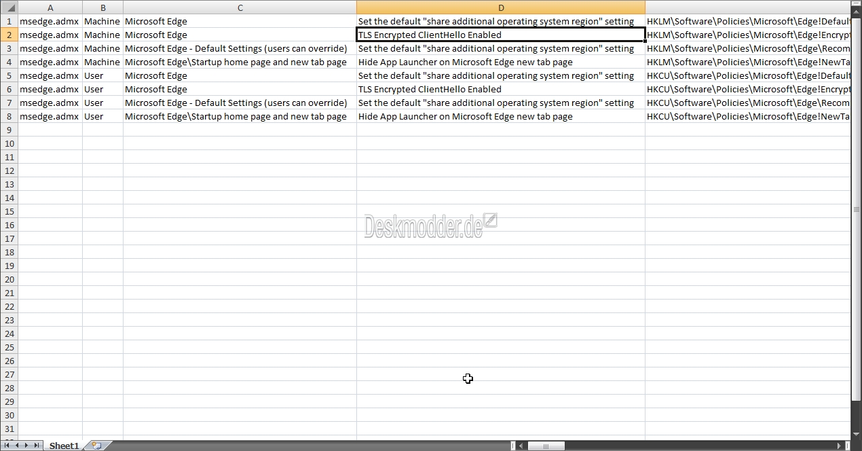Select row 26 header

coord(9,361)
